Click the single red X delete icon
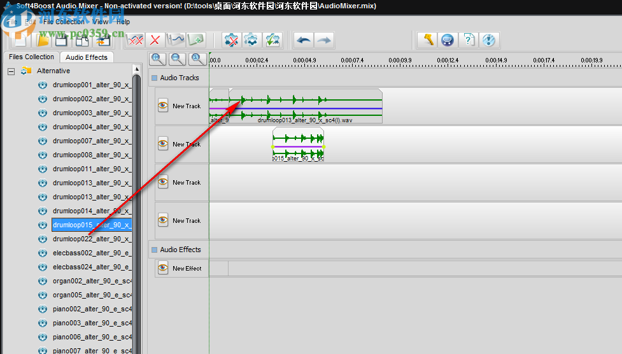Image resolution: width=622 pixels, height=354 pixels. pos(155,40)
